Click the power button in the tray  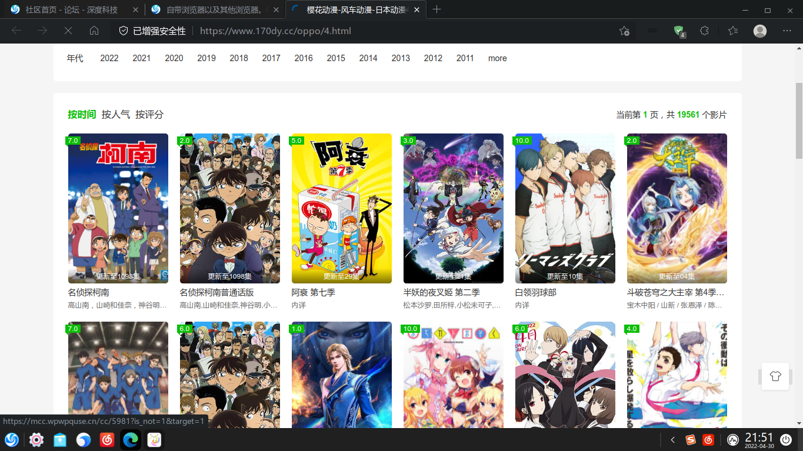786,439
